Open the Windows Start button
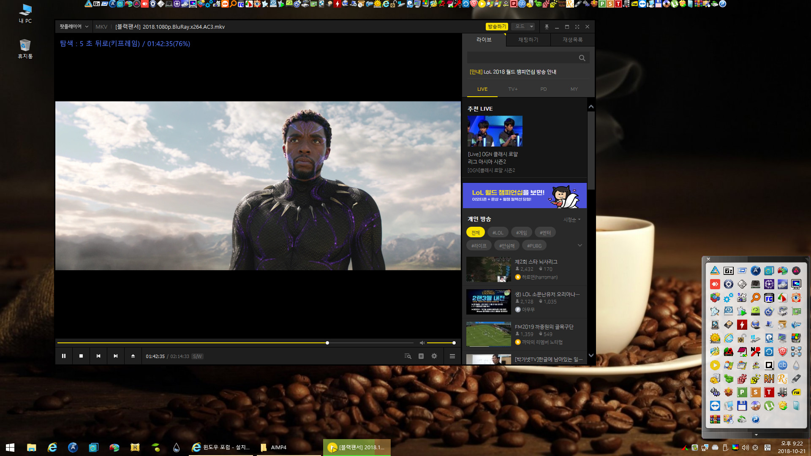Image resolution: width=811 pixels, height=456 pixels. (10, 447)
